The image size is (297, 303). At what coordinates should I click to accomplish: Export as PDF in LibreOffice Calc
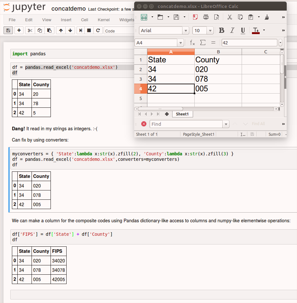pyautogui.click(x=195, y=17)
